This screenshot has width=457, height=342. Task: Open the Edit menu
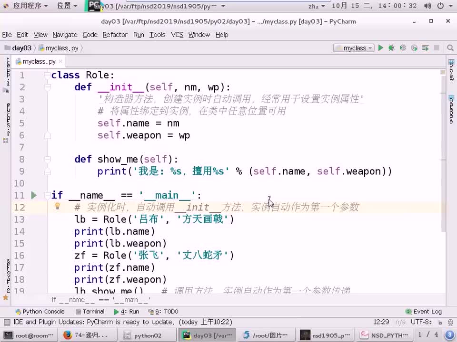22,35
